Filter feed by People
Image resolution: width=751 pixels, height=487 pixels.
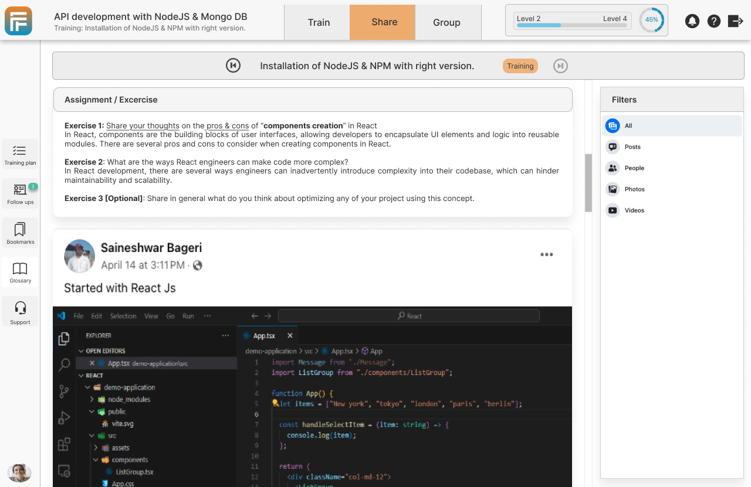tap(634, 168)
